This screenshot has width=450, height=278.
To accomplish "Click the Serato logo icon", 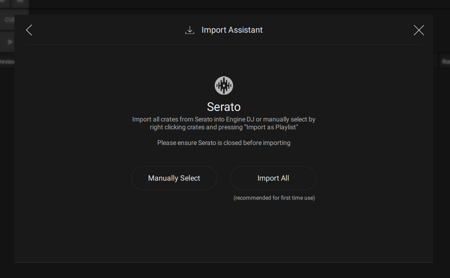I will tap(224, 85).
